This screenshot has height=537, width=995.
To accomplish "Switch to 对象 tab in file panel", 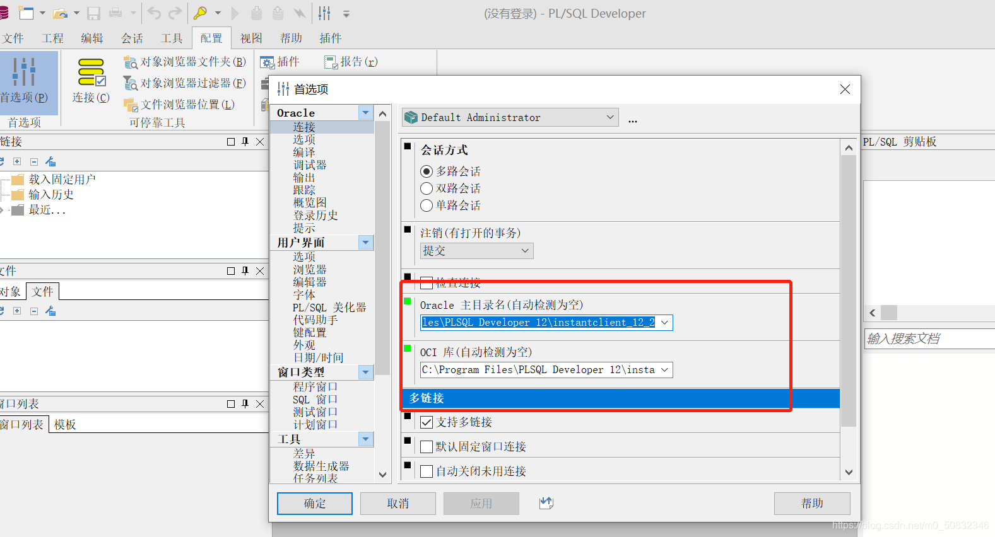I will [11, 292].
